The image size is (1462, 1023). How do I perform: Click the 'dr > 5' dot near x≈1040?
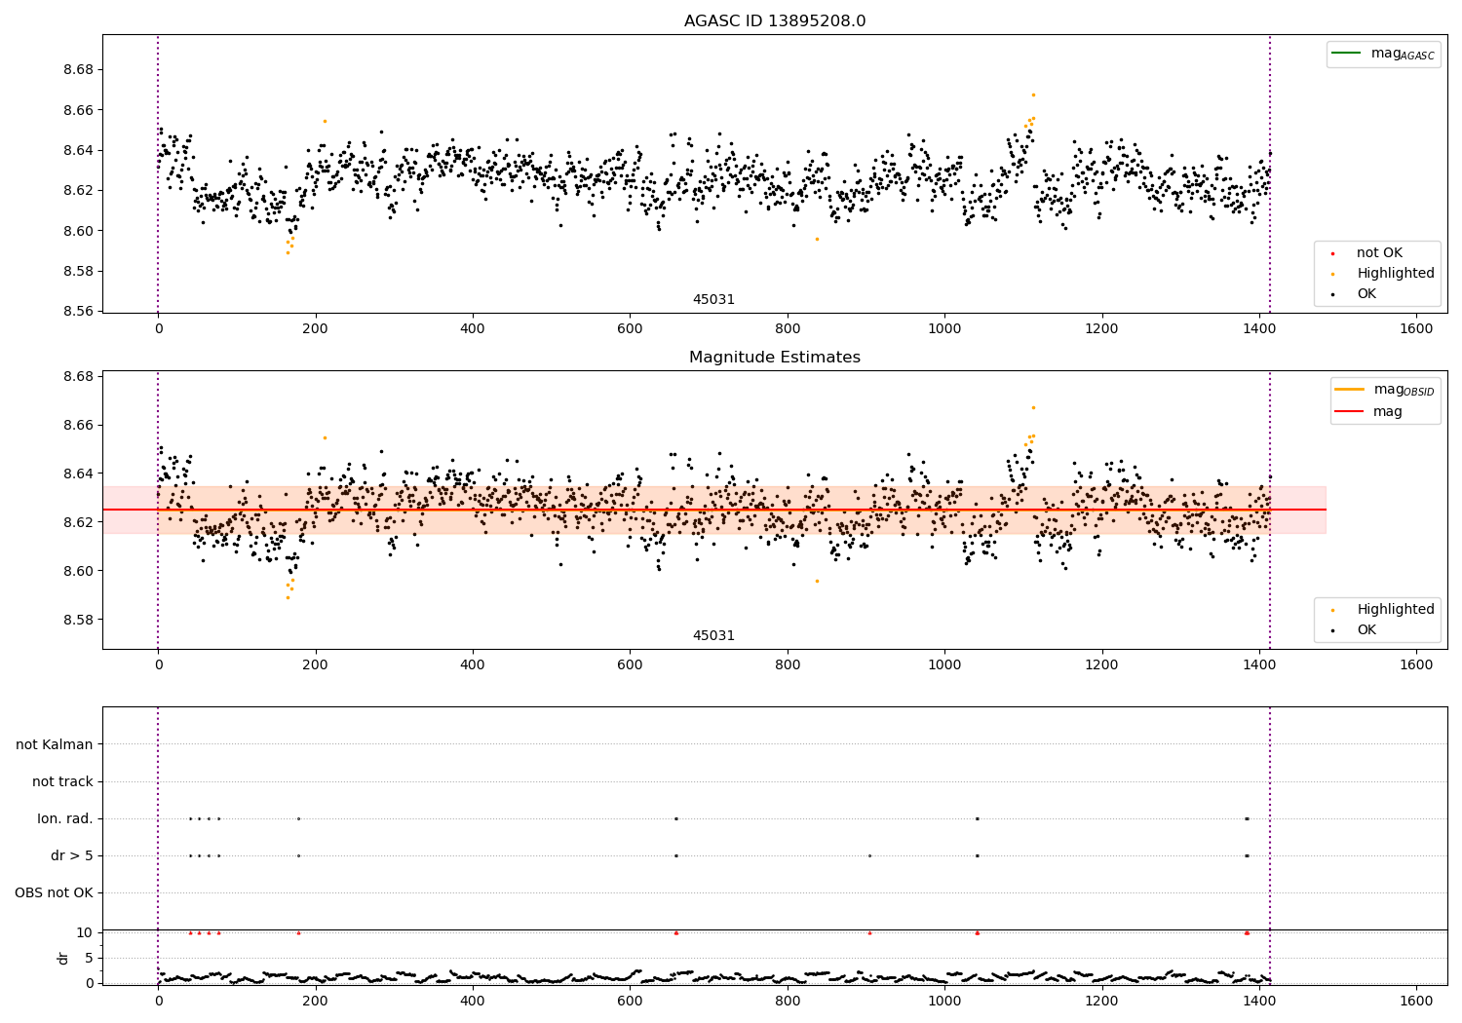pyautogui.click(x=977, y=855)
